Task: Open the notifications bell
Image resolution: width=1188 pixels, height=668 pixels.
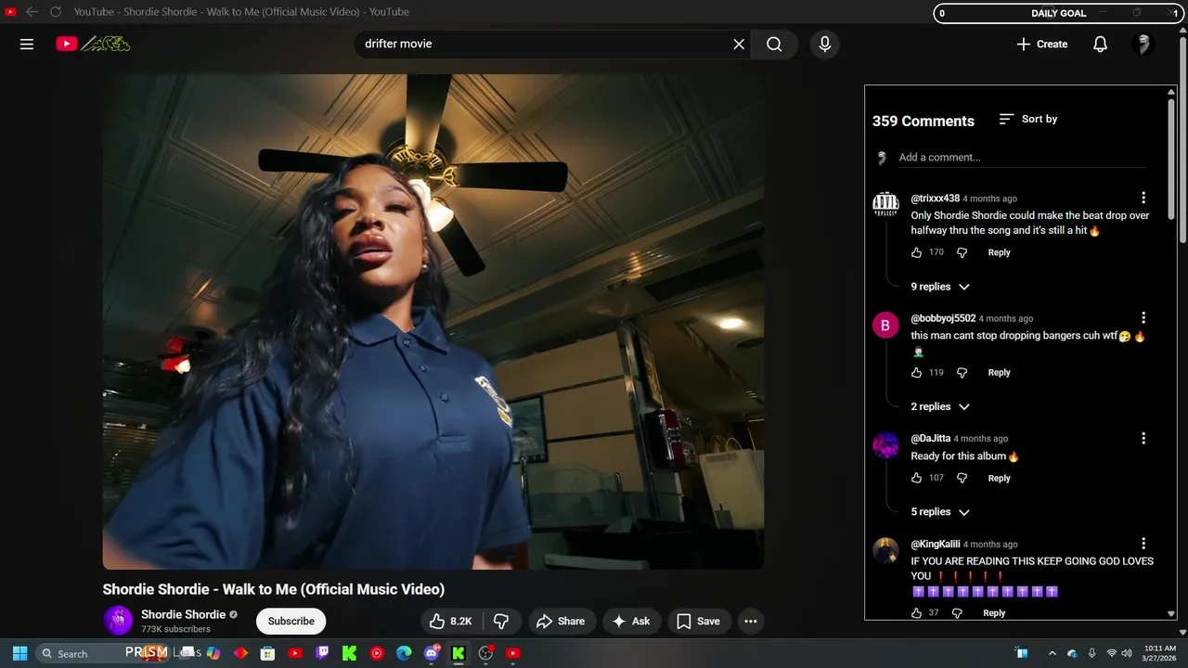Action: click(1100, 44)
